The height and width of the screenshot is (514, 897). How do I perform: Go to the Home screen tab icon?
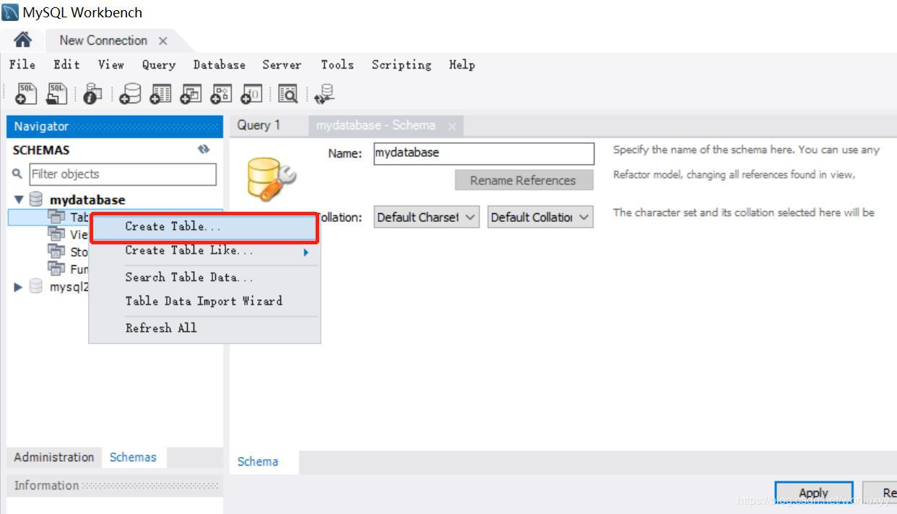[x=23, y=40]
